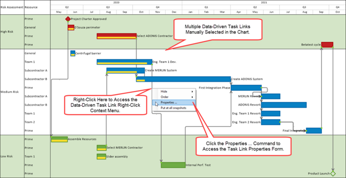Select the D'Souza perimeter task bar
346x178 pixels.
pyautogui.click(x=71, y=28)
